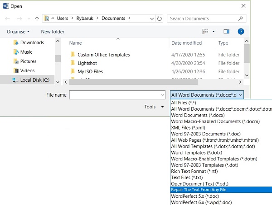Select the My ISO Files folder
This screenshot has height=205, width=272.
point(90,71)
